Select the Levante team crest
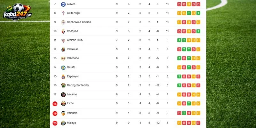The height and width of the screenshot is (128, 256). click(x=63, y=94)
